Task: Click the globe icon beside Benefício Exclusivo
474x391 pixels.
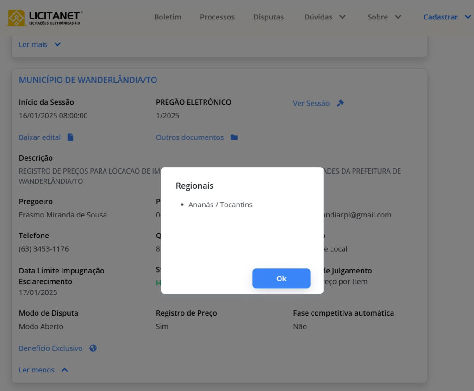Action: point(93,348)
